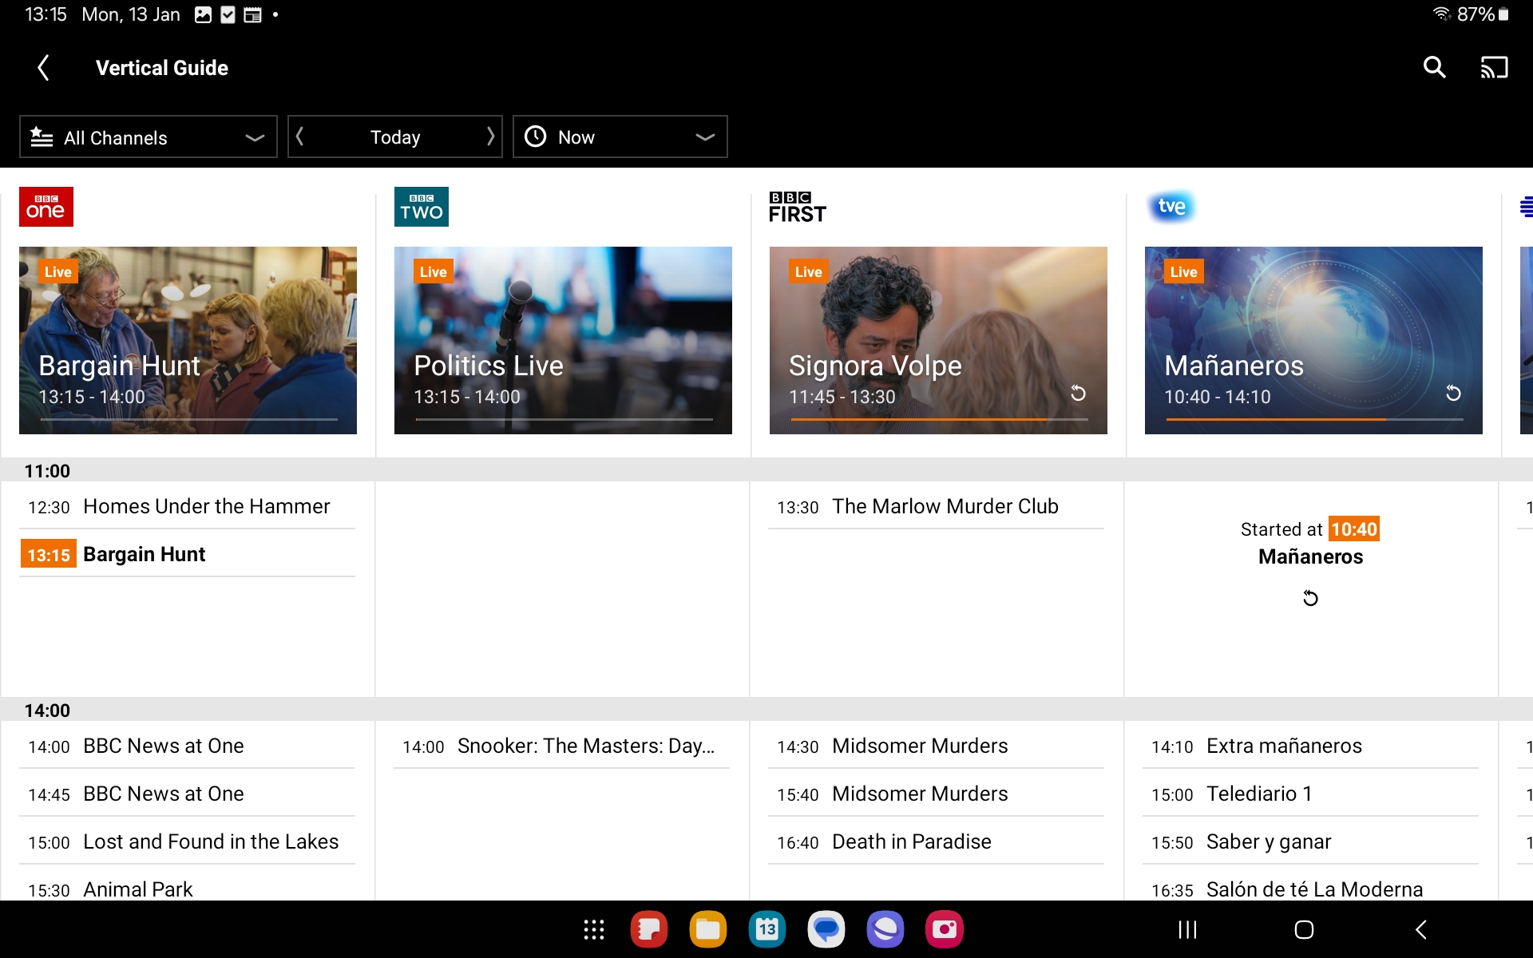Tap the restart icon under Mañaneros listing

point(1310,598)
